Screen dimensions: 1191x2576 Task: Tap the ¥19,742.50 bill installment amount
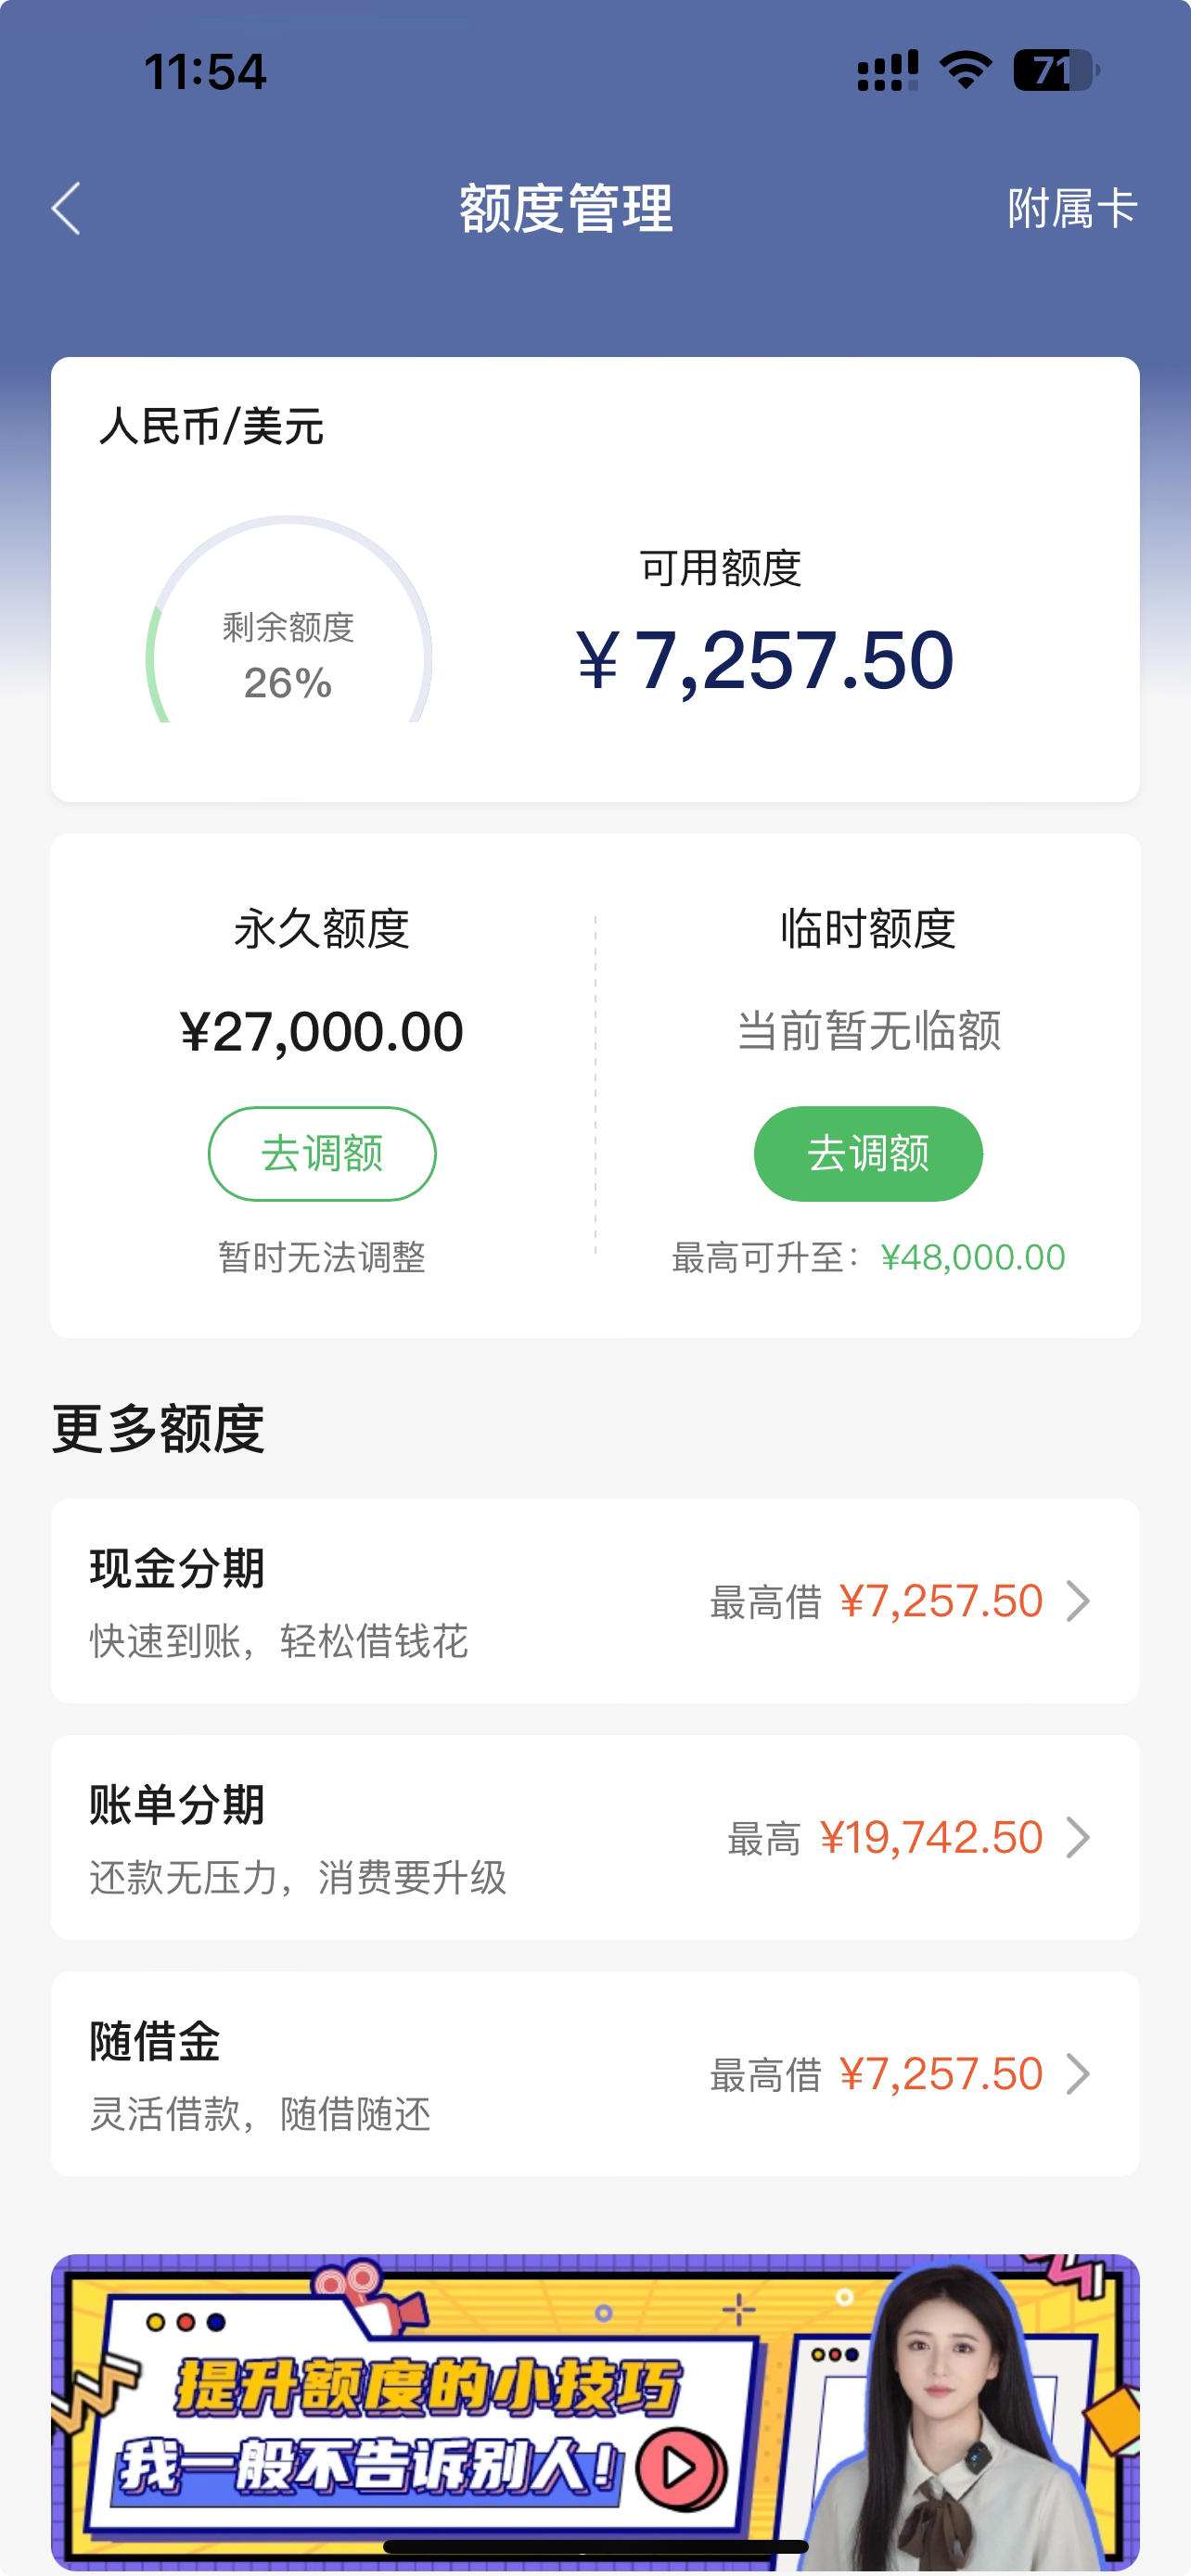tap(931, 1838)
